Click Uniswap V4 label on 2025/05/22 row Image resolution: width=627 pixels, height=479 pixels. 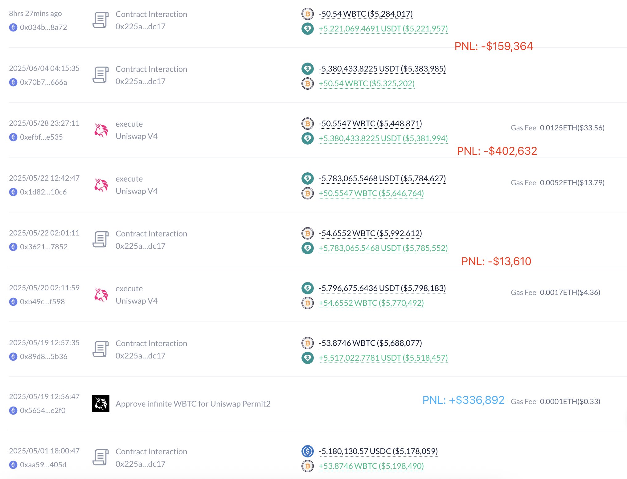(x=137, y=191)
